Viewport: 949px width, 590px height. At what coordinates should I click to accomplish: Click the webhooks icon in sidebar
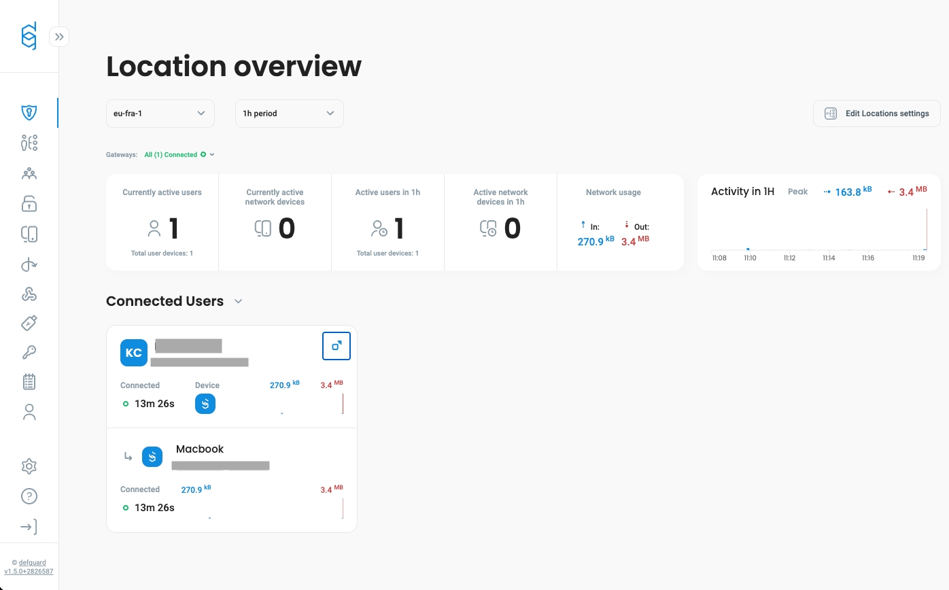29,294
